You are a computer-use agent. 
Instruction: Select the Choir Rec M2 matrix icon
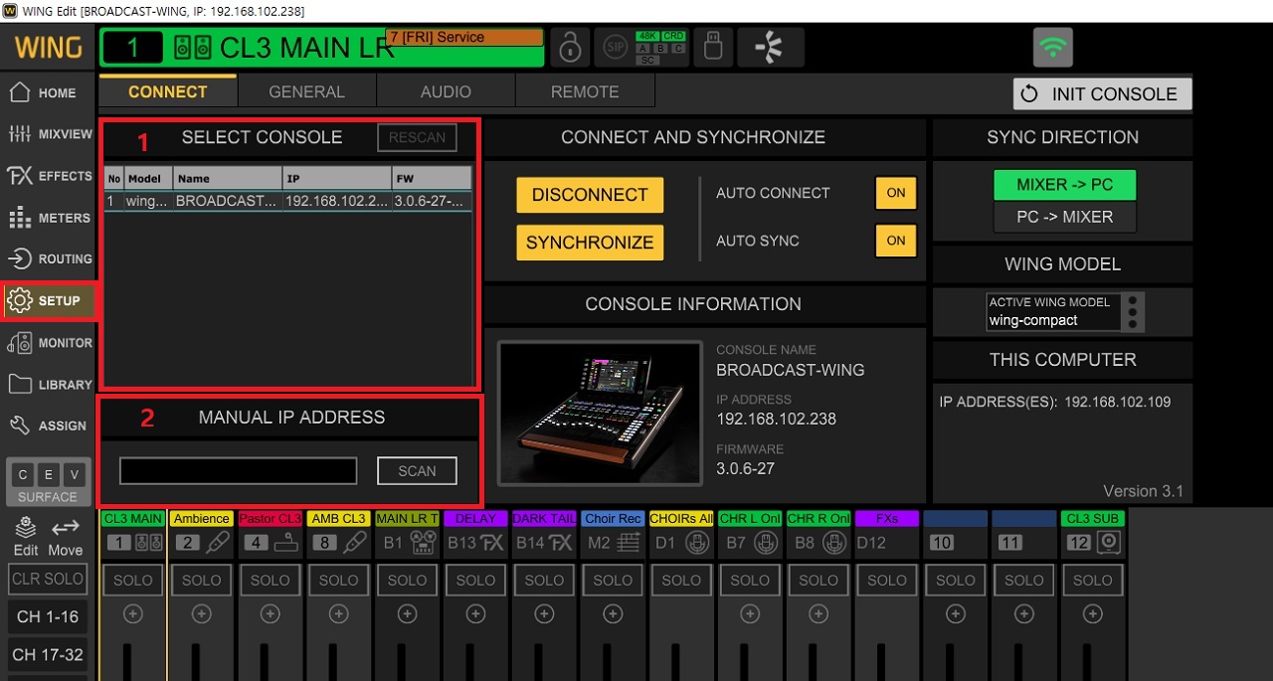click(x=628, y=543)
